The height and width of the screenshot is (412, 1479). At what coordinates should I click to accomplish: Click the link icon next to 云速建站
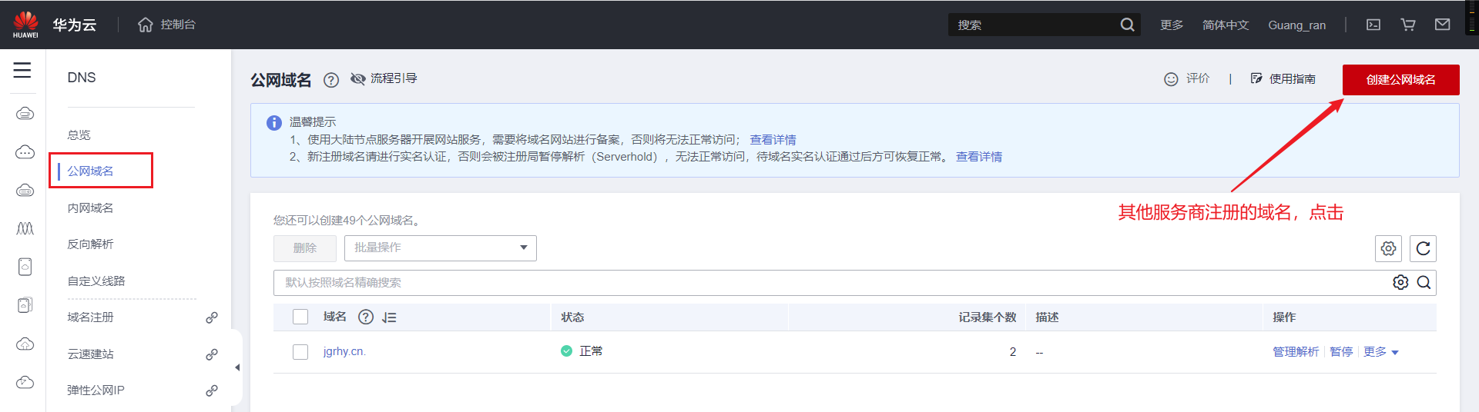[x=212, y=354]
